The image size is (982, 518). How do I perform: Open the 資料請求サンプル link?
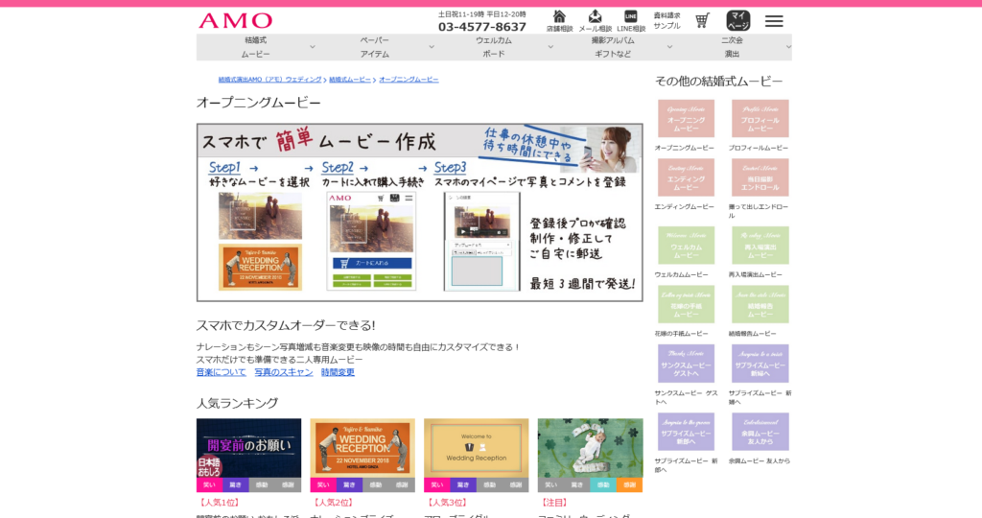click(x=666, y=21)
